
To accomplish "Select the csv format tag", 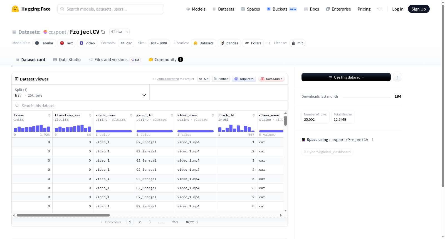I will pyautogui.click(x=126, y=43).
